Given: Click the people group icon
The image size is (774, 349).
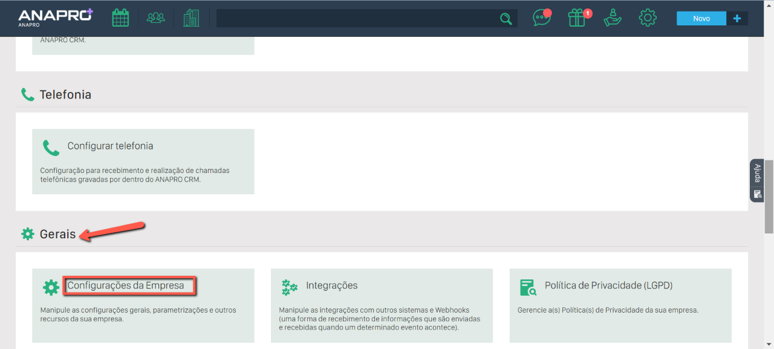Looking at the screenshot, I should tap(155, 18).
